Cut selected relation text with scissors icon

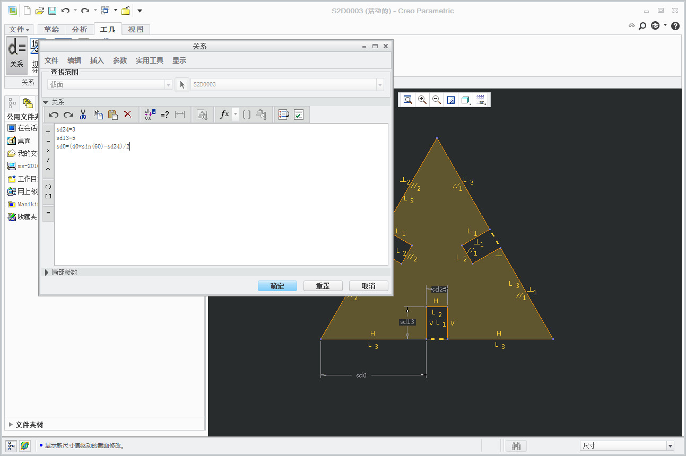coord(83,114)
